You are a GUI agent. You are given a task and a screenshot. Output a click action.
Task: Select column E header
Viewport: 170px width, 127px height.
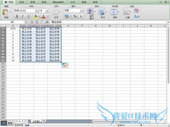click(68, 26)
